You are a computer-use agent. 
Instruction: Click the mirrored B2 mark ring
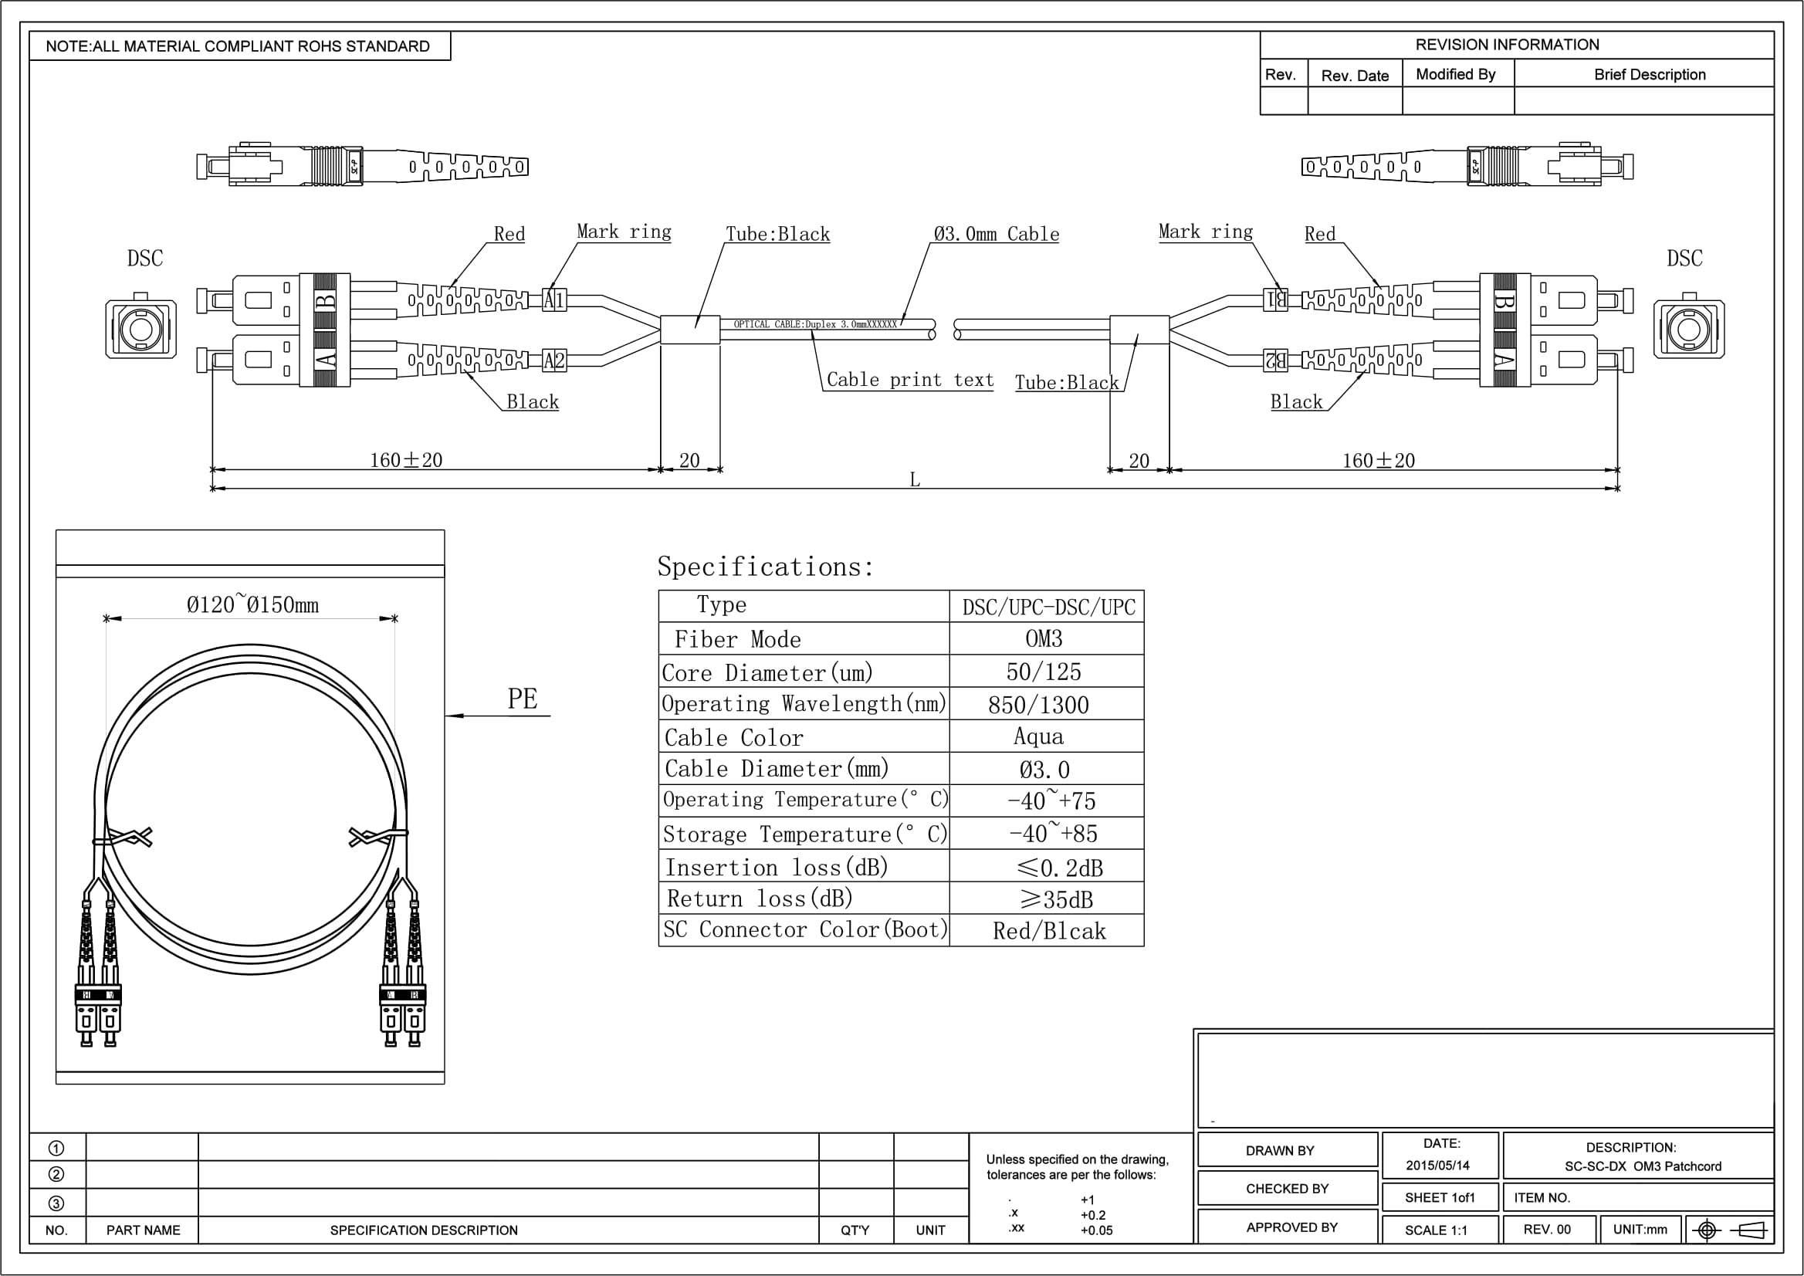1275,360
